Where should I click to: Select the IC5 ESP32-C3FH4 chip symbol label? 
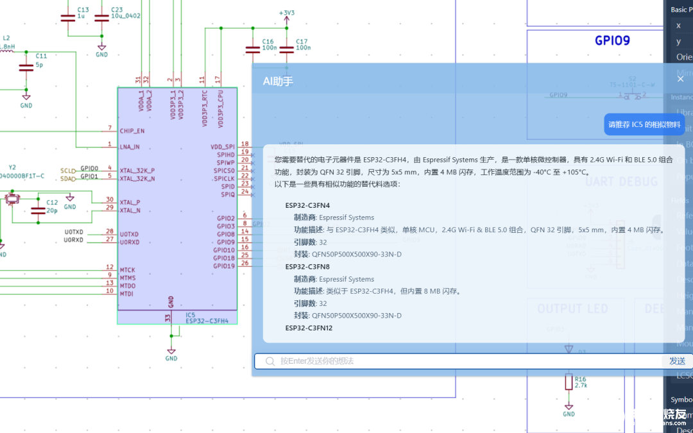tap(207, 318)
